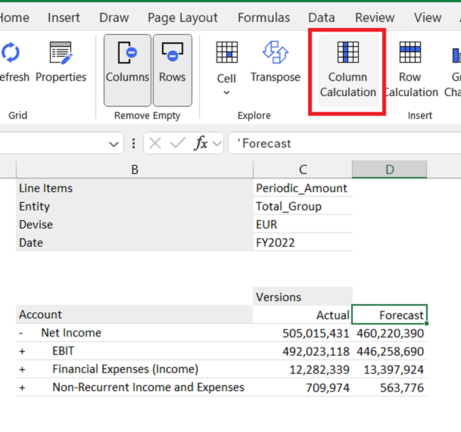Click the Insert Function fx button

tap(201, 144)
